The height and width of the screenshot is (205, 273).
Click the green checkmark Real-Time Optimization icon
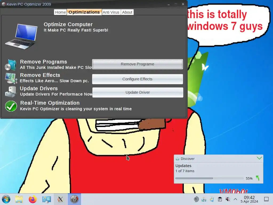point(11,106)
